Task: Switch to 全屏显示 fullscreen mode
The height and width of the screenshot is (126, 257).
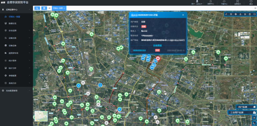Action: [237, 2]
